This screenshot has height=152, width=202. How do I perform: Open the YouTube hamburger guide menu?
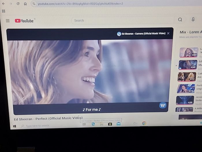8,21
